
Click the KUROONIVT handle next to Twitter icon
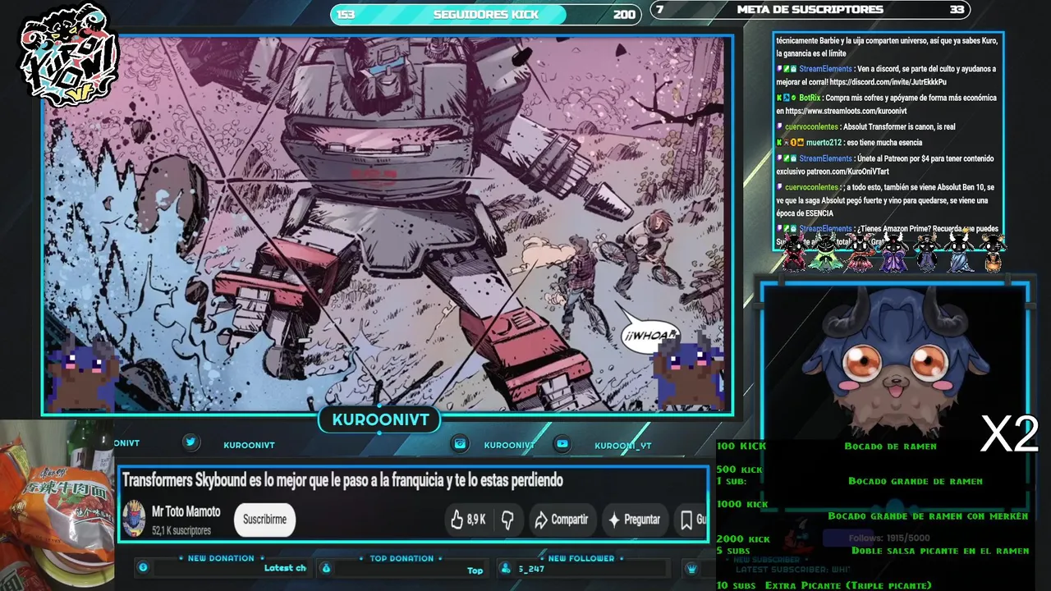point(249,445)
